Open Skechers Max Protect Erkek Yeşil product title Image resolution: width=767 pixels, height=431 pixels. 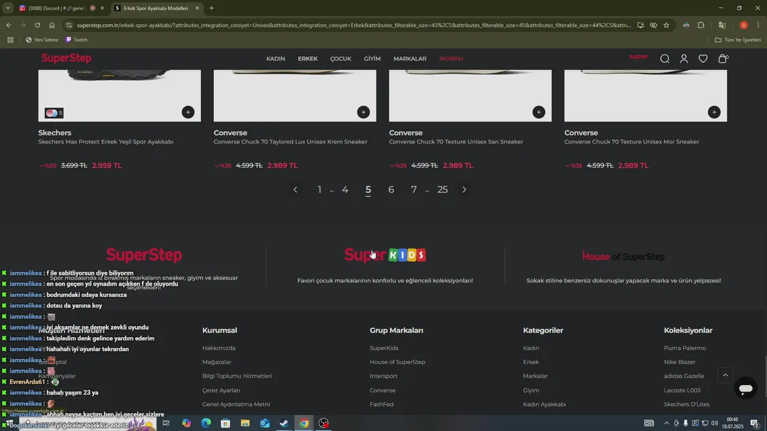(106, 142)
